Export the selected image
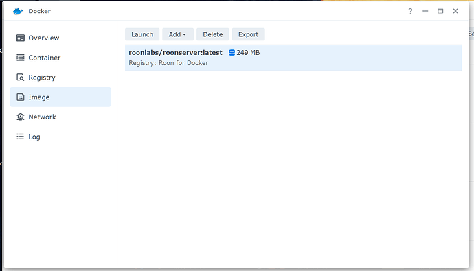This screenshot has height=271, width=474. coord(249,34)
